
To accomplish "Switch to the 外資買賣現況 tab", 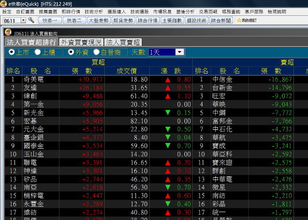I will (x=81, y=42).
